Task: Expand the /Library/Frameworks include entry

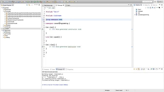Action: pyautogui.click(x=5, y=18)
